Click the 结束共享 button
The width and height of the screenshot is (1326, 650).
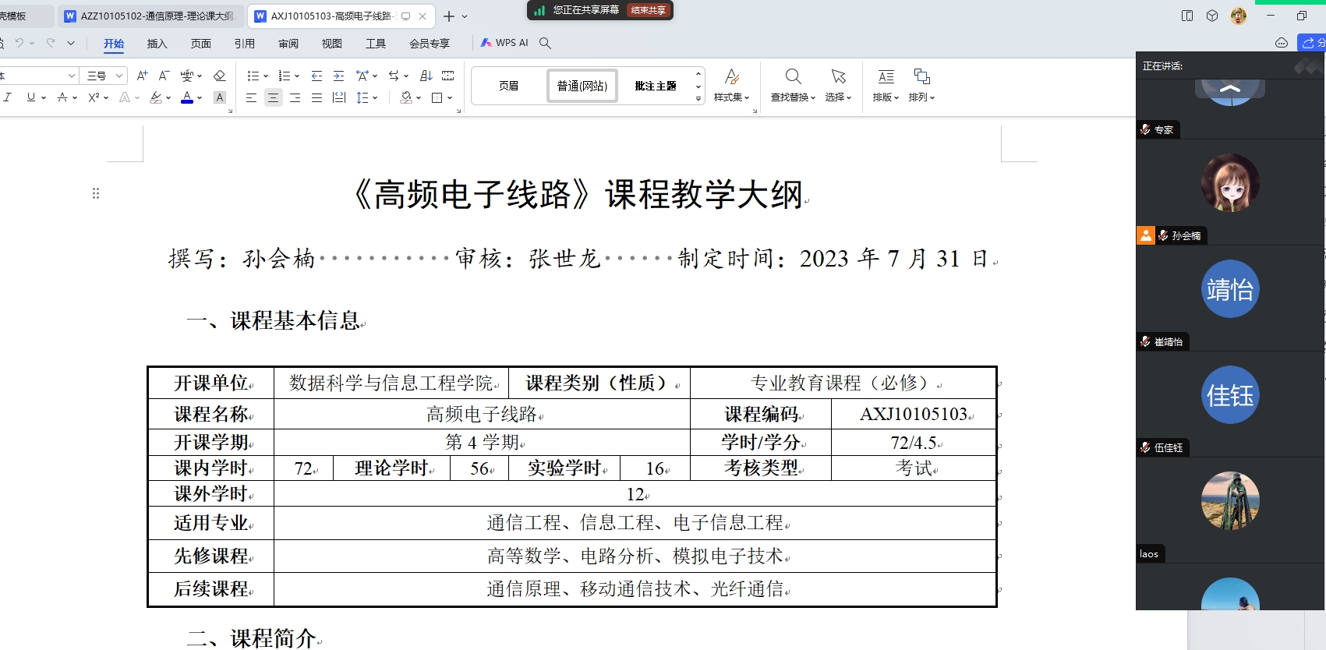coord(648,10)
